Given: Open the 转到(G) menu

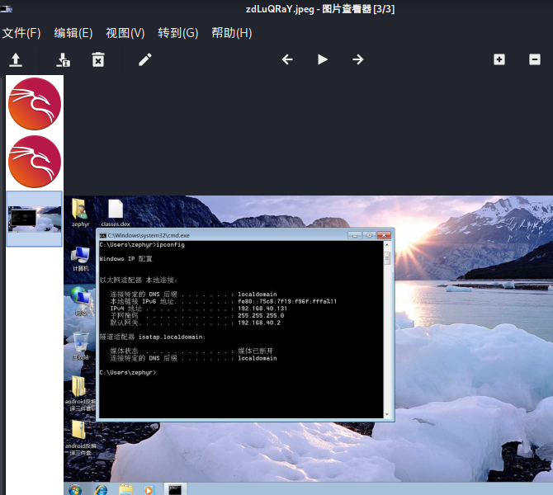Looking at the screenshot, I should [x=178, y=33].
